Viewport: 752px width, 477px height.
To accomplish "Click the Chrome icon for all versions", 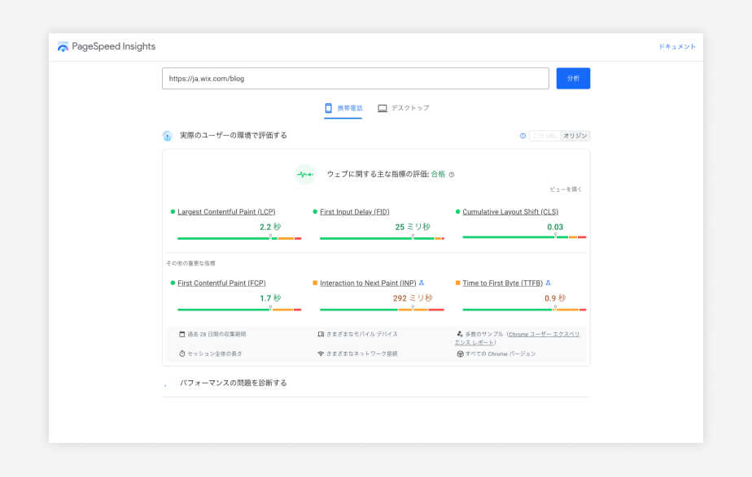I will (x=460, y=354).
